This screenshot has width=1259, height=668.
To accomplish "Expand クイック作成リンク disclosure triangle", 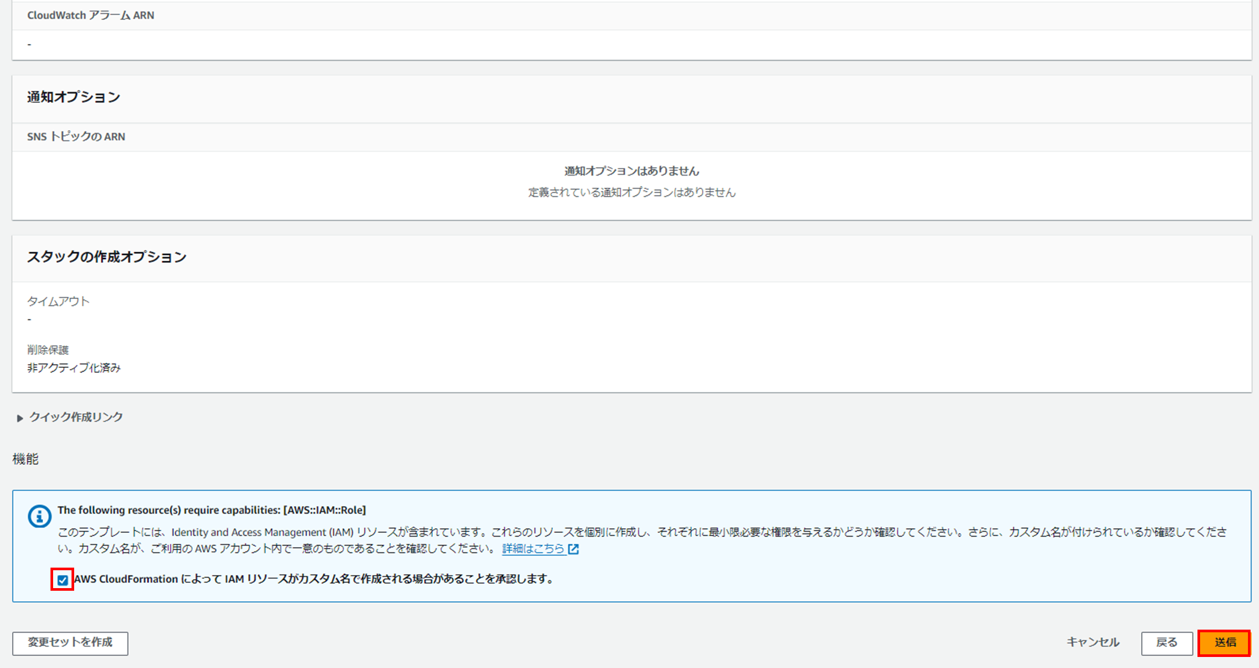I will coord(19,418).
